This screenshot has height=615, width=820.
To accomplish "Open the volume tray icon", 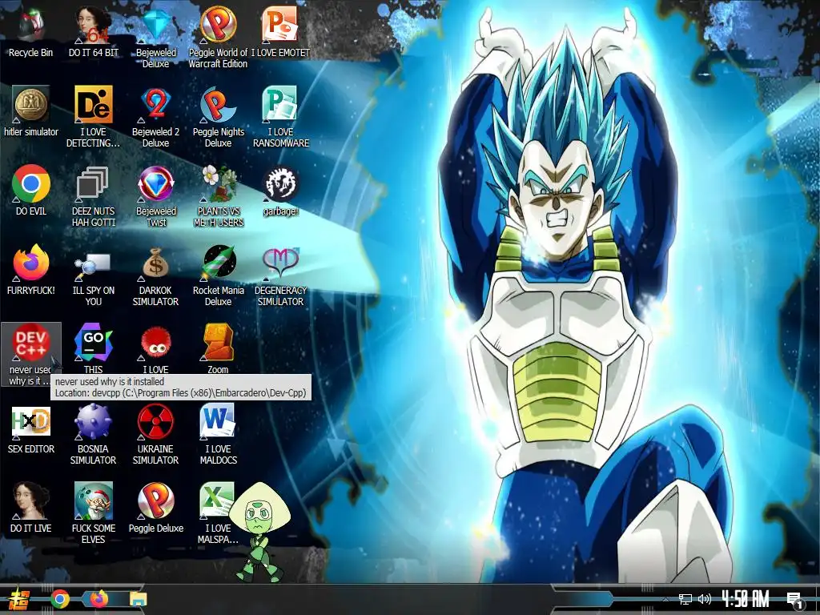I will click(x=705, y=599).
